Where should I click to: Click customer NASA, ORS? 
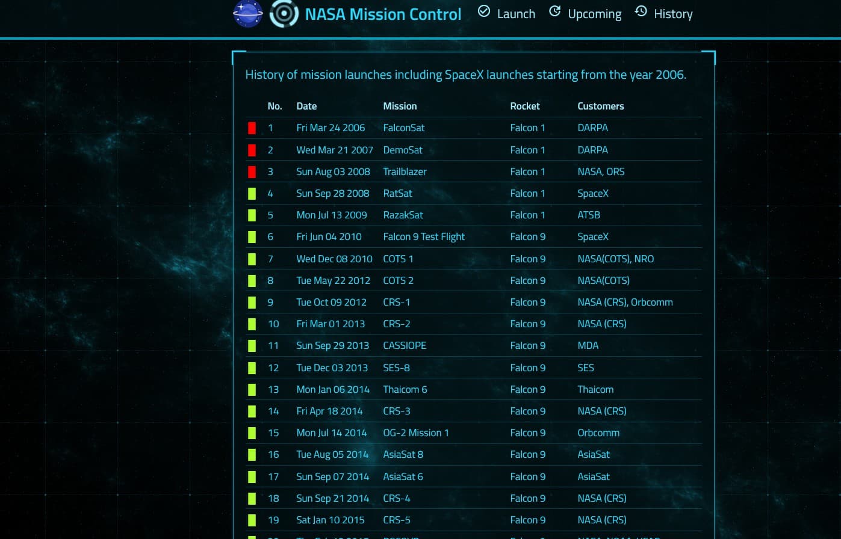601,171
